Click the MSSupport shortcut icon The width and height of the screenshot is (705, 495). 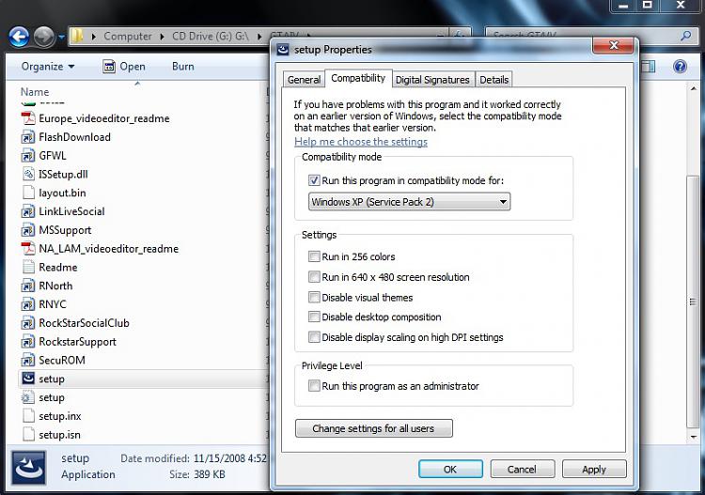pos(28,230)
